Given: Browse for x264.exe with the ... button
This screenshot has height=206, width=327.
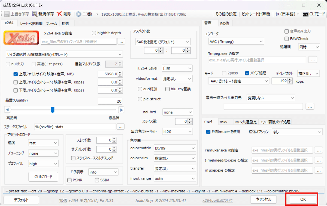Looking at the screenshot, I should (x=121, y=42).
